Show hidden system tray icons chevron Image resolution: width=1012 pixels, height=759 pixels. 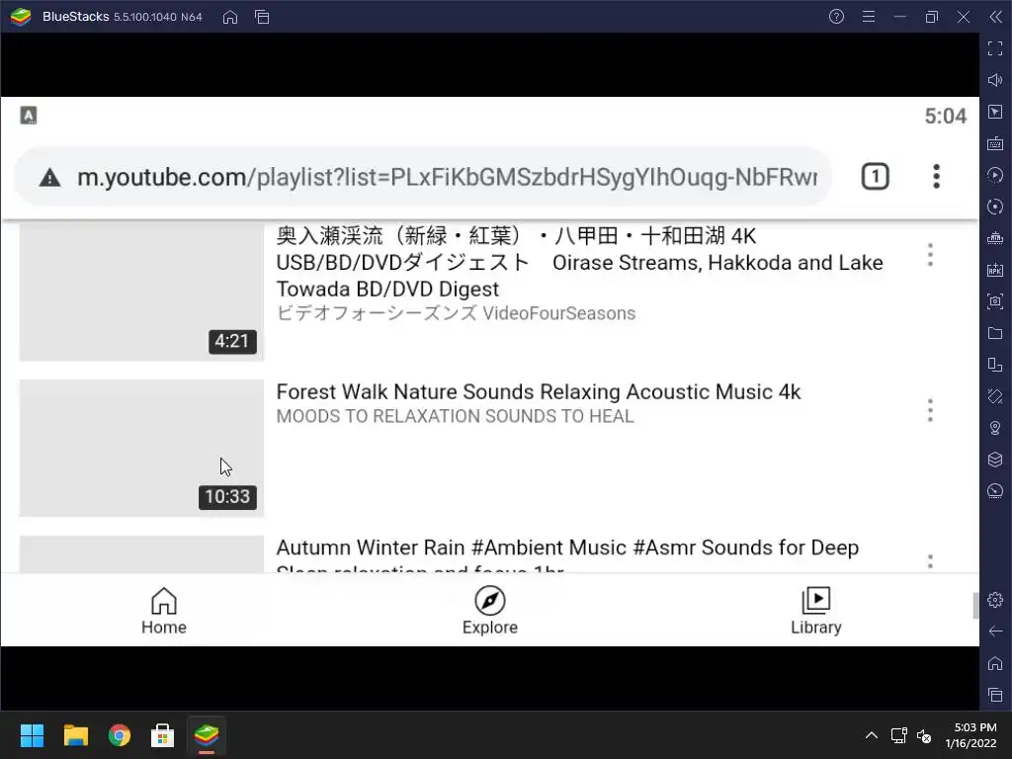[872, 735]
